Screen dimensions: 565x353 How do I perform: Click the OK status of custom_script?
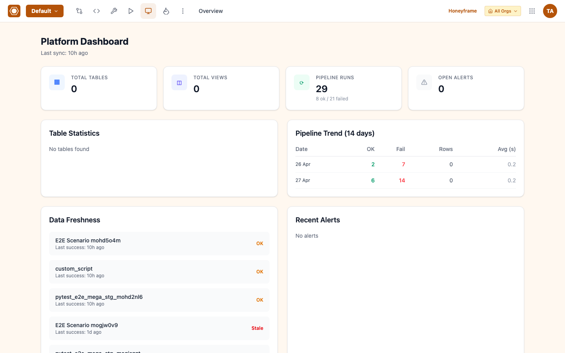point(260,272)
